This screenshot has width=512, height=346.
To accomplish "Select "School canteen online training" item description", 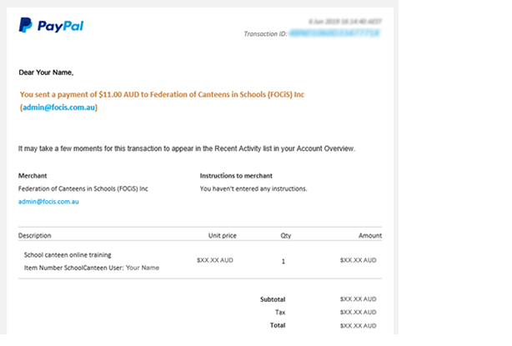I will 67,254.
